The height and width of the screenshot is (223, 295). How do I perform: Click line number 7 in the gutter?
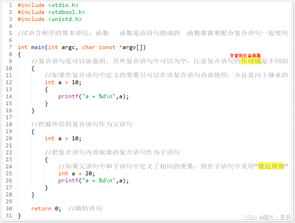pyautogui.click(x=10, y=47)
